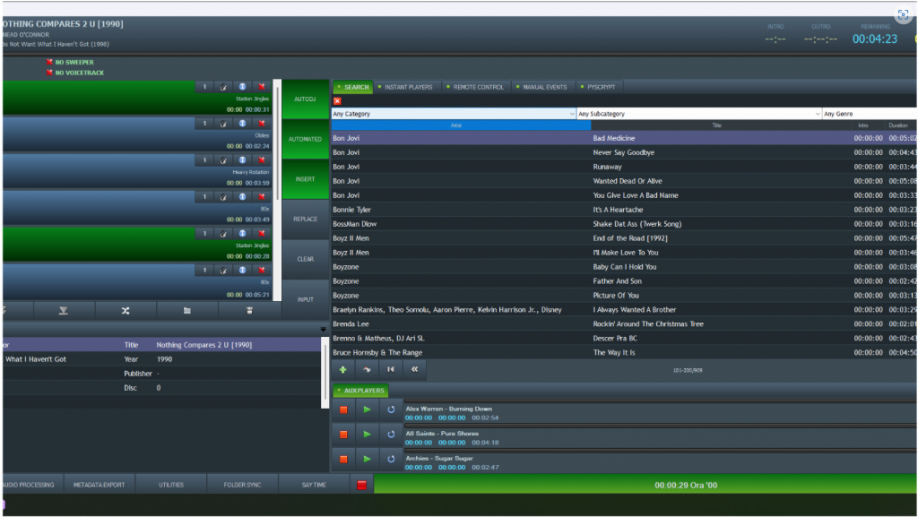
Task: Click the capture icon in the top-right corner
Action: pos(903,14)
